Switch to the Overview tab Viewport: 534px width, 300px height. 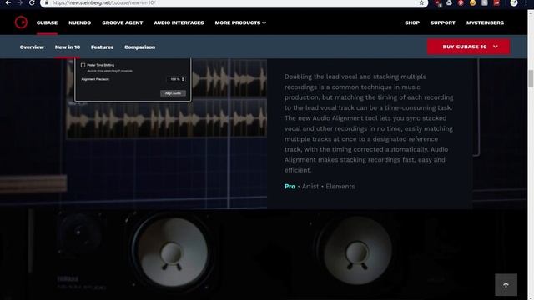click(32, 47)
